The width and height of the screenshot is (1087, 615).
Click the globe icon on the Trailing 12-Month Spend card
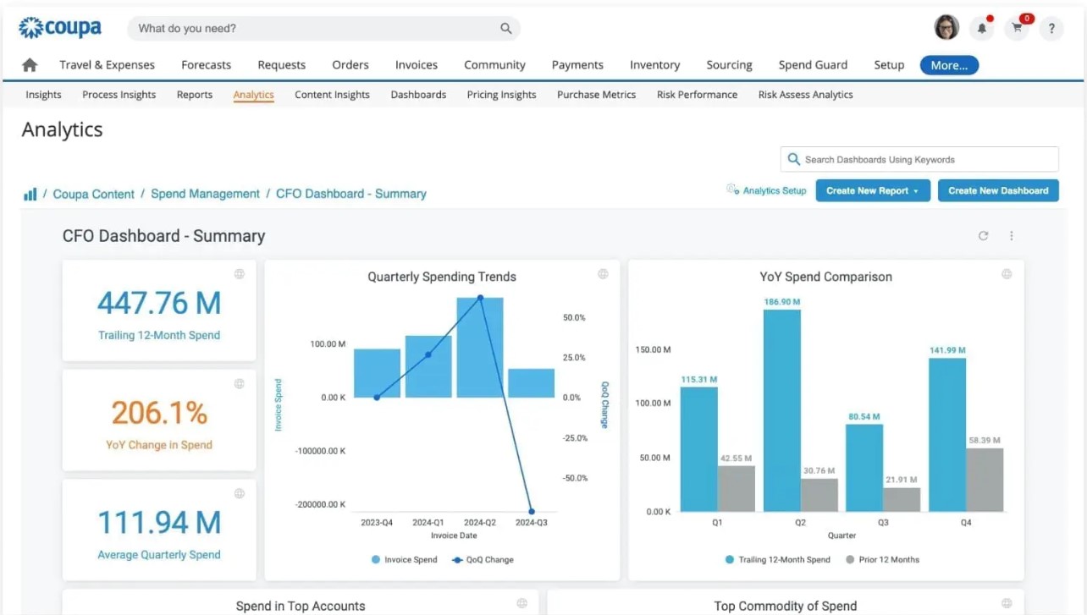pyautogui.click(x=239, y=273)
